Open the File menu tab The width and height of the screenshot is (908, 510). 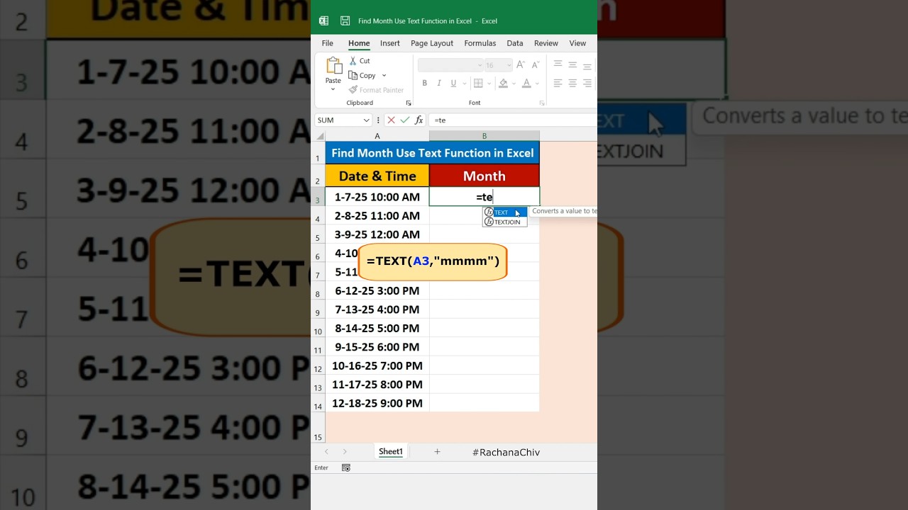[327, 43]
